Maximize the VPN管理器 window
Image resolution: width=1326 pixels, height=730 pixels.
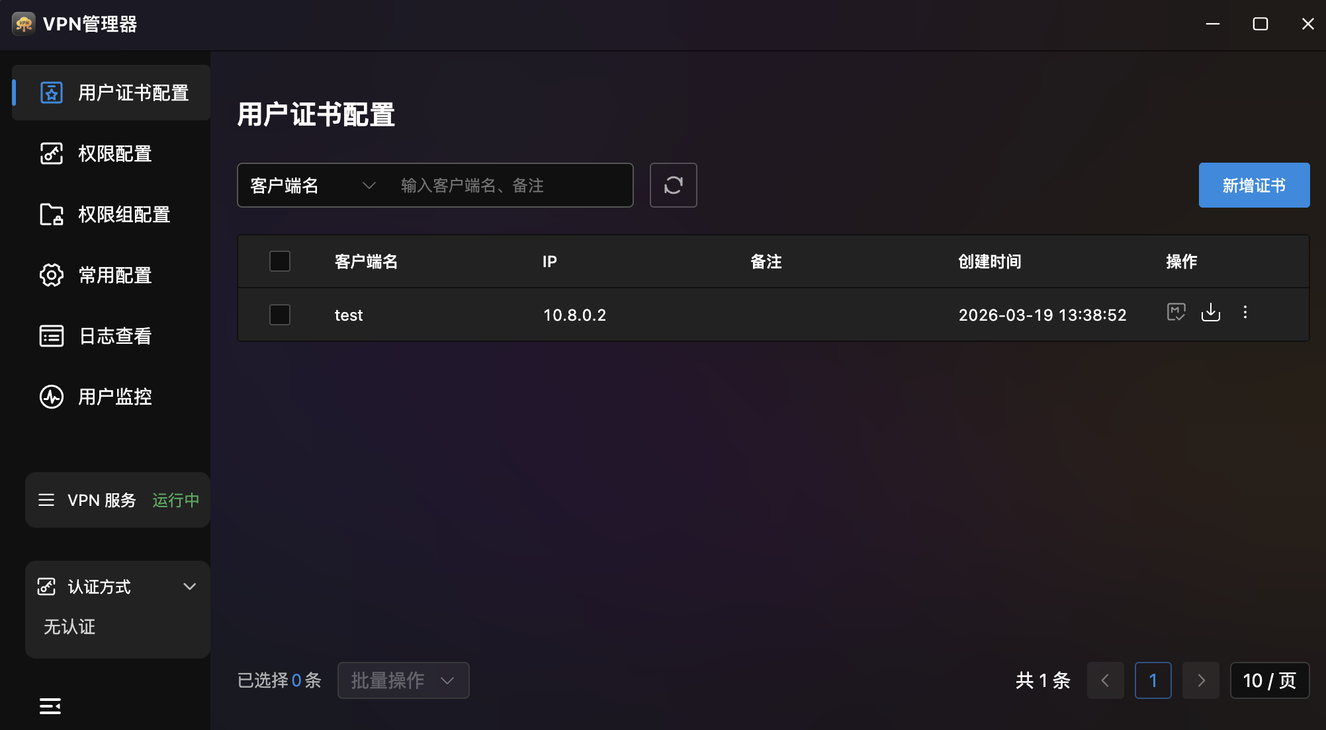coord(1260,24)
